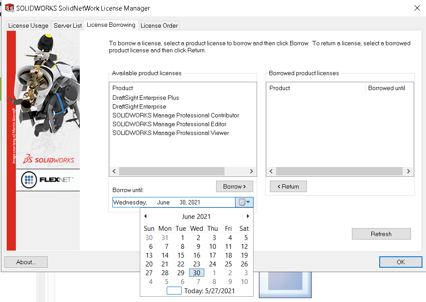The height and width of the screenshot is (302, 426).
Task: Jump to Today: 5/27/2021 in calendar
Action: [209, 291]
